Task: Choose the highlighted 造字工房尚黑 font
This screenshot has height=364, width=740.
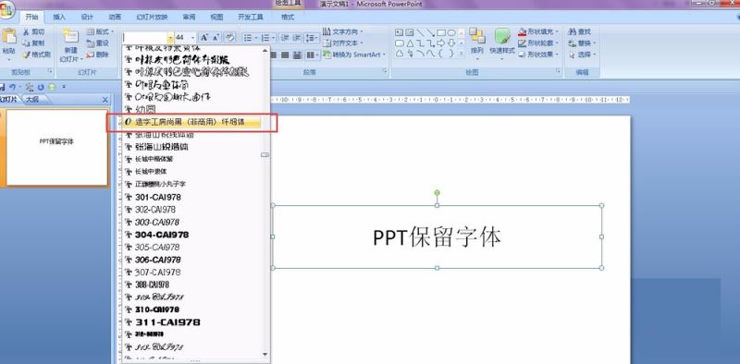Action: pos(191,122)
